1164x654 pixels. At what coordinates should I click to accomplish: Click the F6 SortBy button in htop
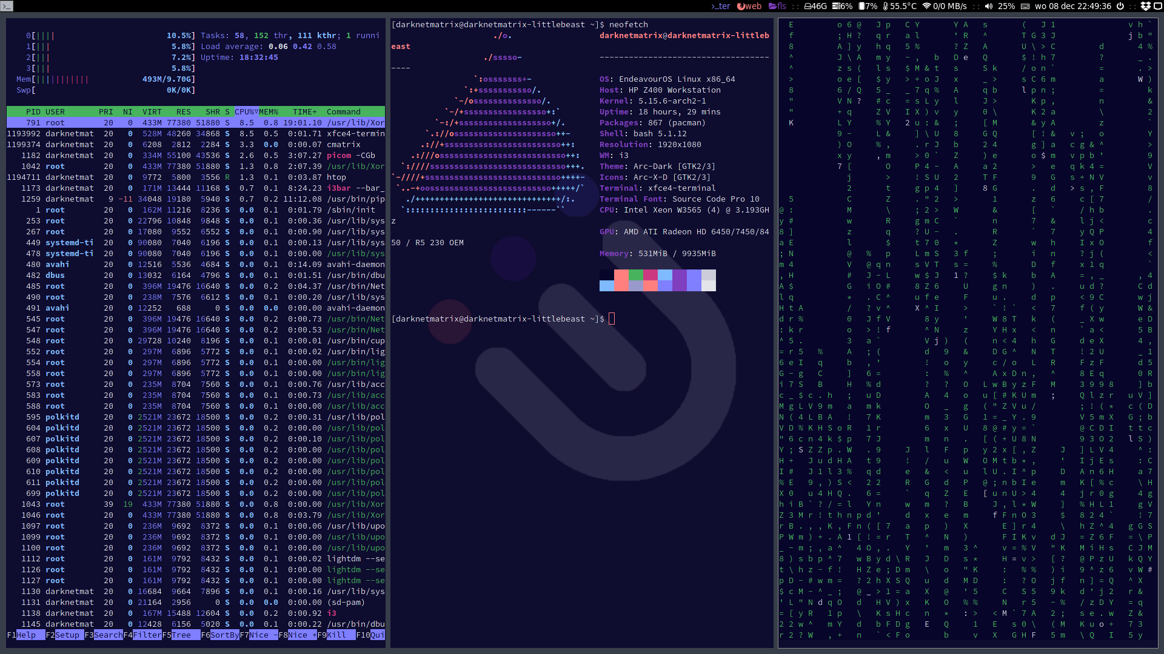pyautogui.click(x=220, y=635)
